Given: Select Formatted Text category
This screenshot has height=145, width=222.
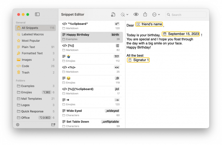Looking at the screenshot, I should [32, 53].
